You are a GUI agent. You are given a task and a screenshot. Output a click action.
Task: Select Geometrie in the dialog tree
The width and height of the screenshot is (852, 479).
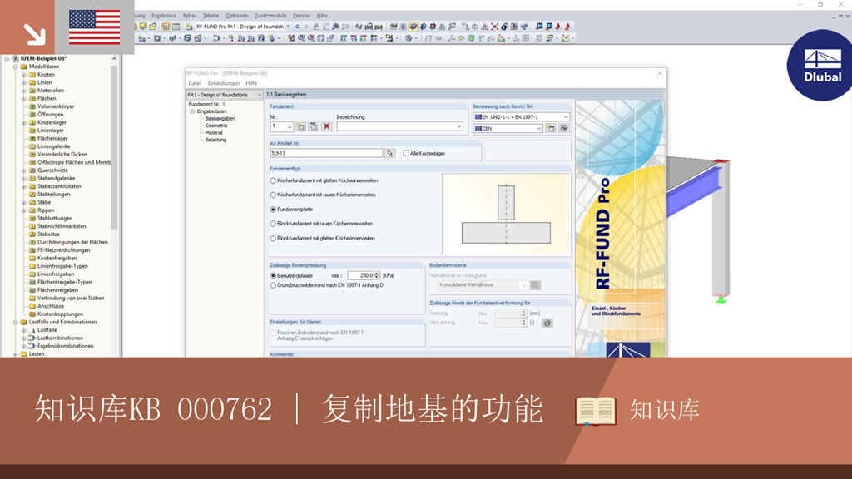pyautogui.click(x=215, y=126)
